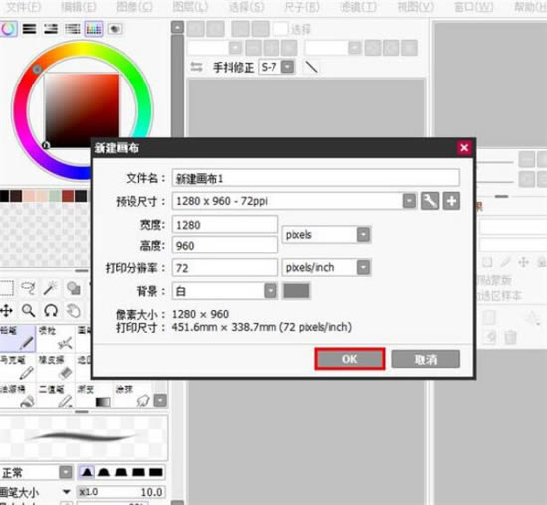Open the 文件(F) menu
This screenshot has width=547, height=505.
(x=24, y=7)
